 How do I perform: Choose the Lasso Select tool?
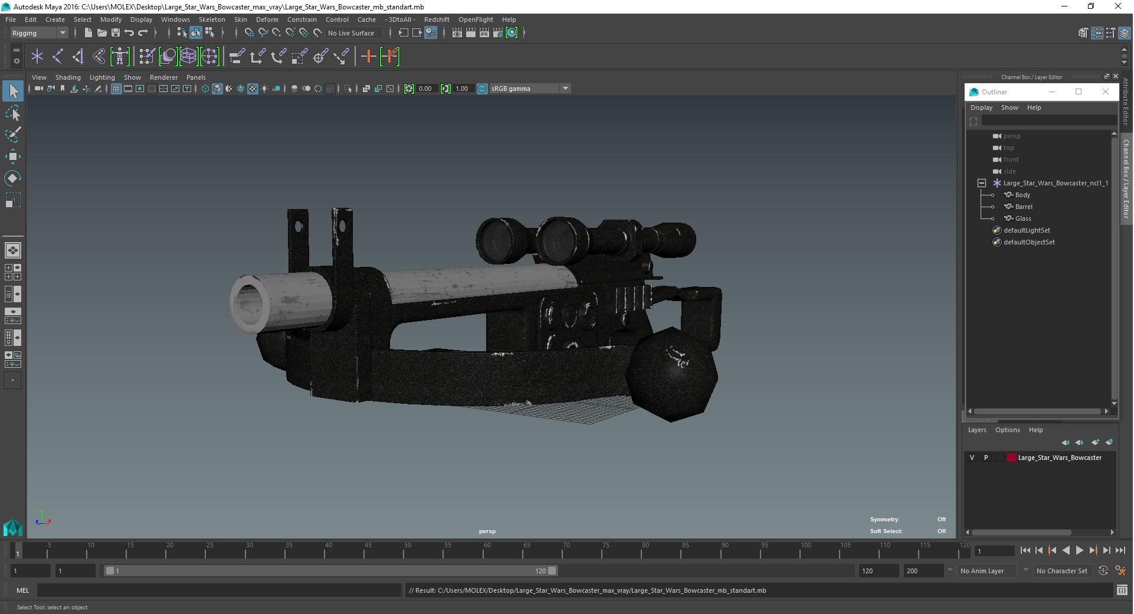click(x=13, y=113)
